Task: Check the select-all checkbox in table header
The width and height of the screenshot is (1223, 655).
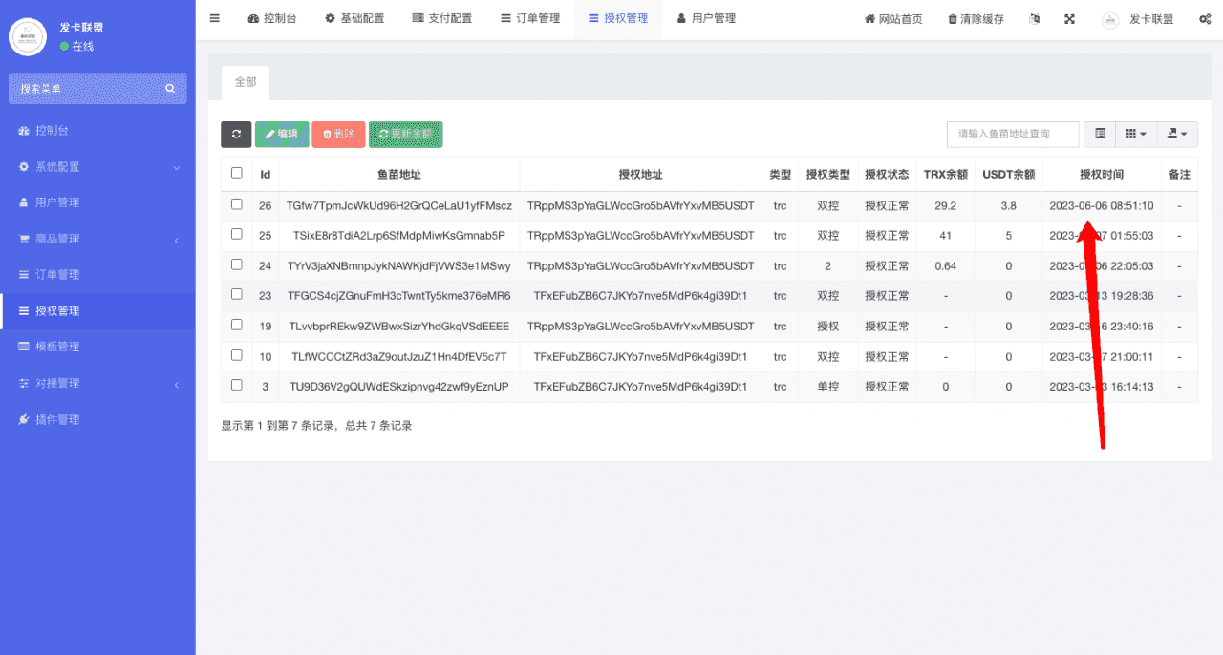Action: pos(237,174)
